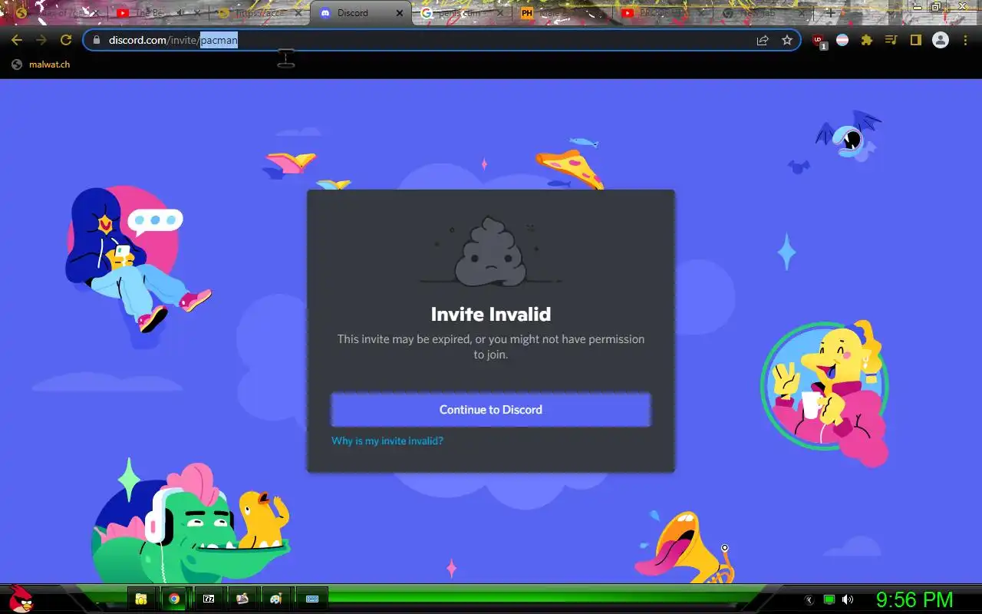Switch to the Discord tab

pos(359,13)
